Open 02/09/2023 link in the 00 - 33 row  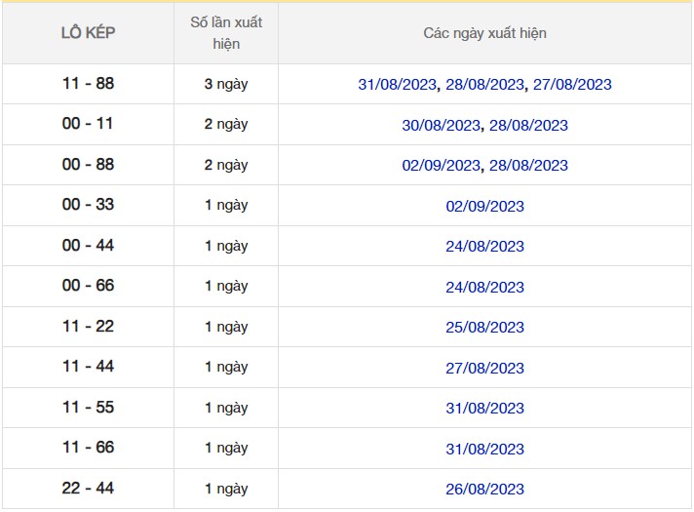click(x=484, y=207)
